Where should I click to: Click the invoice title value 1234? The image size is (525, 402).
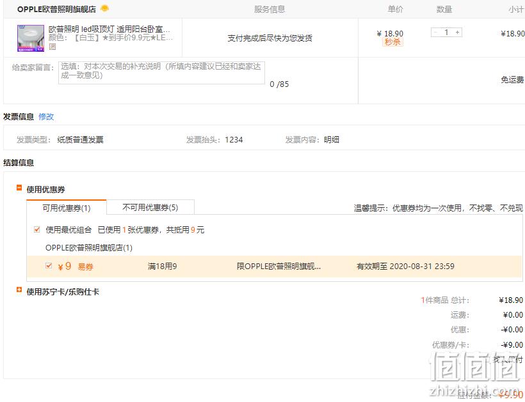pyautogui.click(x=234, y=140)
